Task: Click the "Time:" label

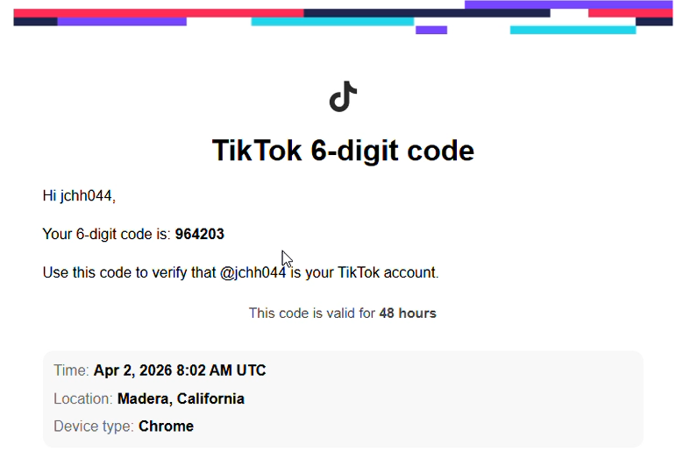Action: [x=71, y=370]
